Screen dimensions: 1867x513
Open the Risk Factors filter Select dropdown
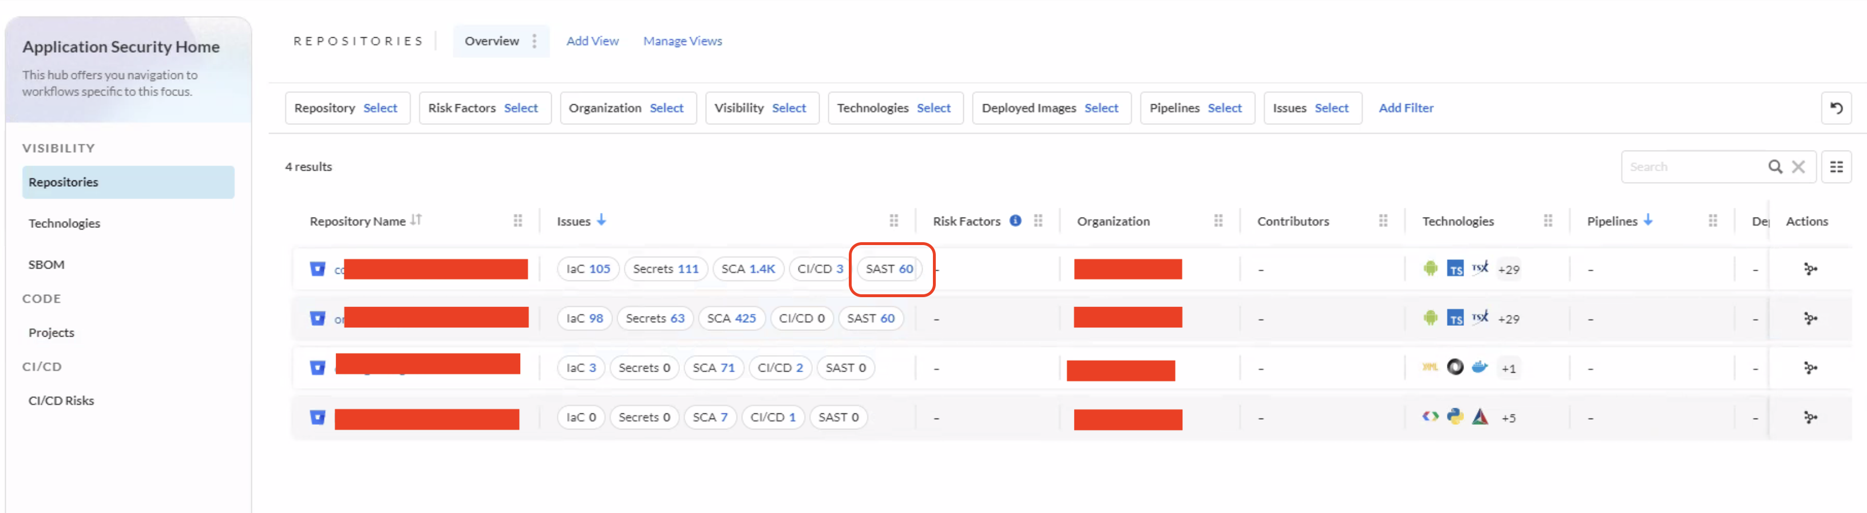[x=520, y=108]
